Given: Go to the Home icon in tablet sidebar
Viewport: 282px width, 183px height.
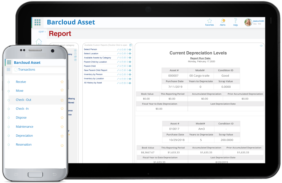Looking at the screenshot, I should tap(39, 41).
